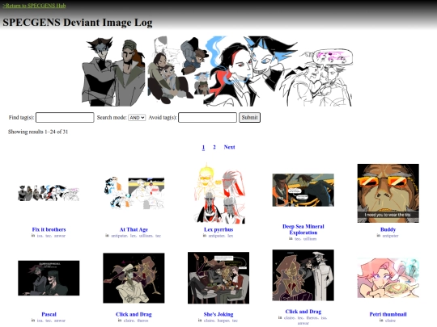Focus the Find tag(s) input field

[65, 117]
